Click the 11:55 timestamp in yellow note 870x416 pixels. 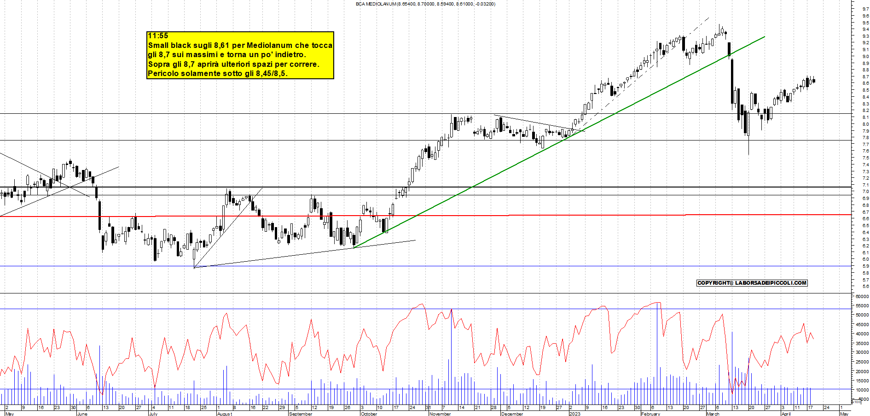click(x=158, y=36)
